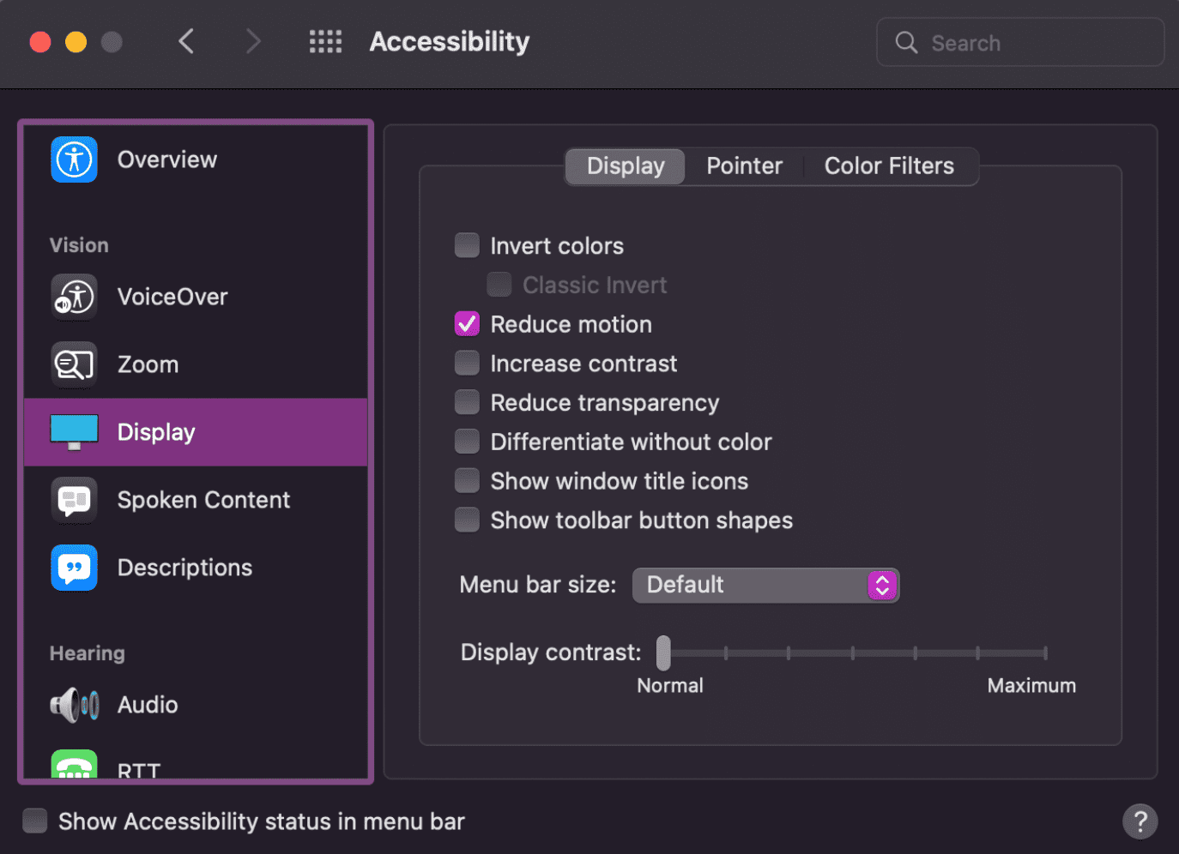Click the Menu bar size stepper arrows

click(882, 585)
